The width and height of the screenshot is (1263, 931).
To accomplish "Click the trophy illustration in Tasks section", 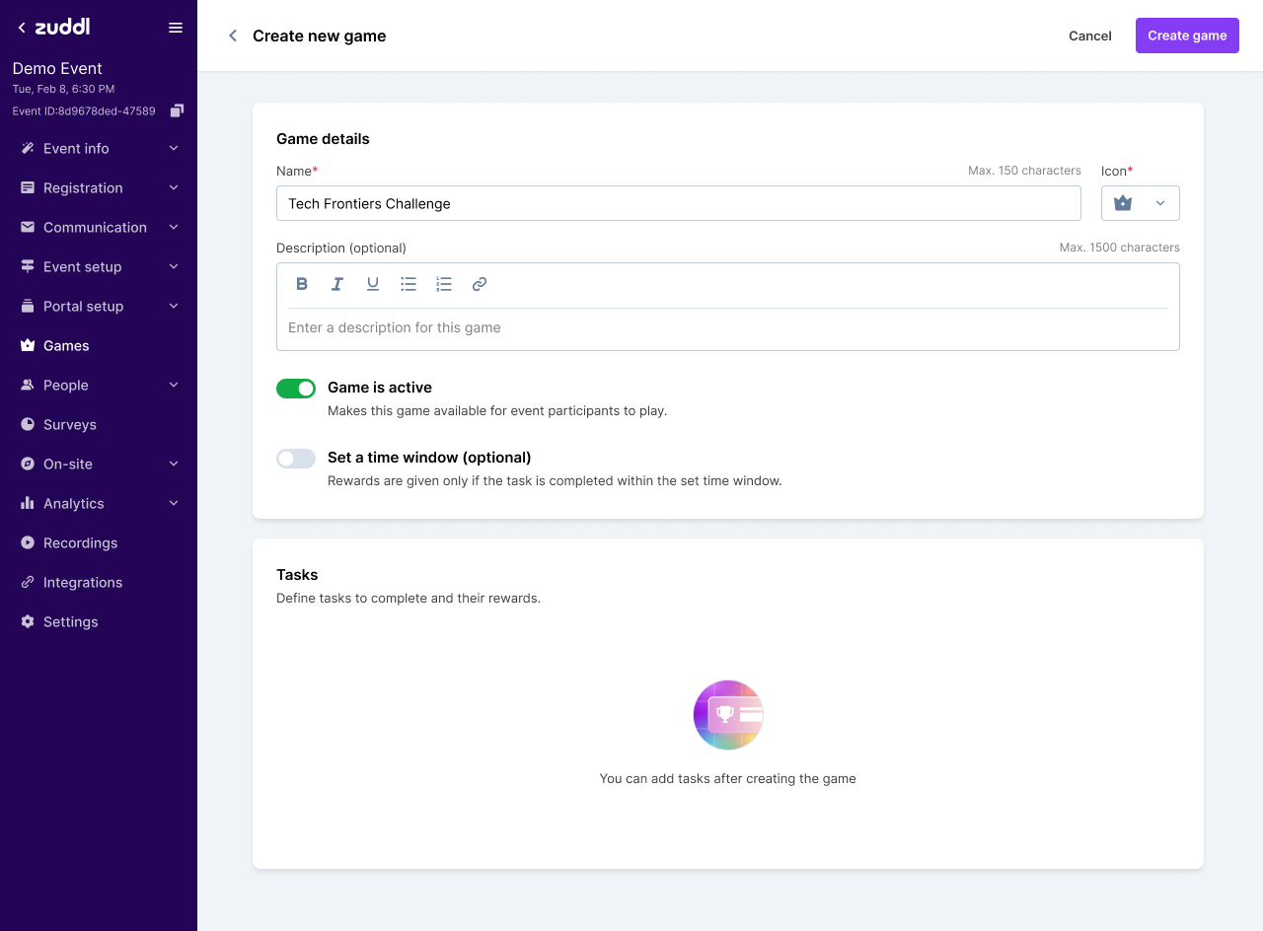I will (728, 715).
